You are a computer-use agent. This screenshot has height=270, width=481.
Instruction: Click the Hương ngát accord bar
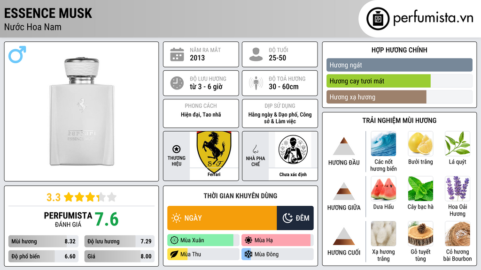399,65
